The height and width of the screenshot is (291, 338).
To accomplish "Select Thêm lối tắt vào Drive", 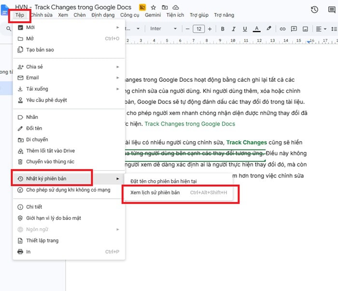I will point(69,151).
